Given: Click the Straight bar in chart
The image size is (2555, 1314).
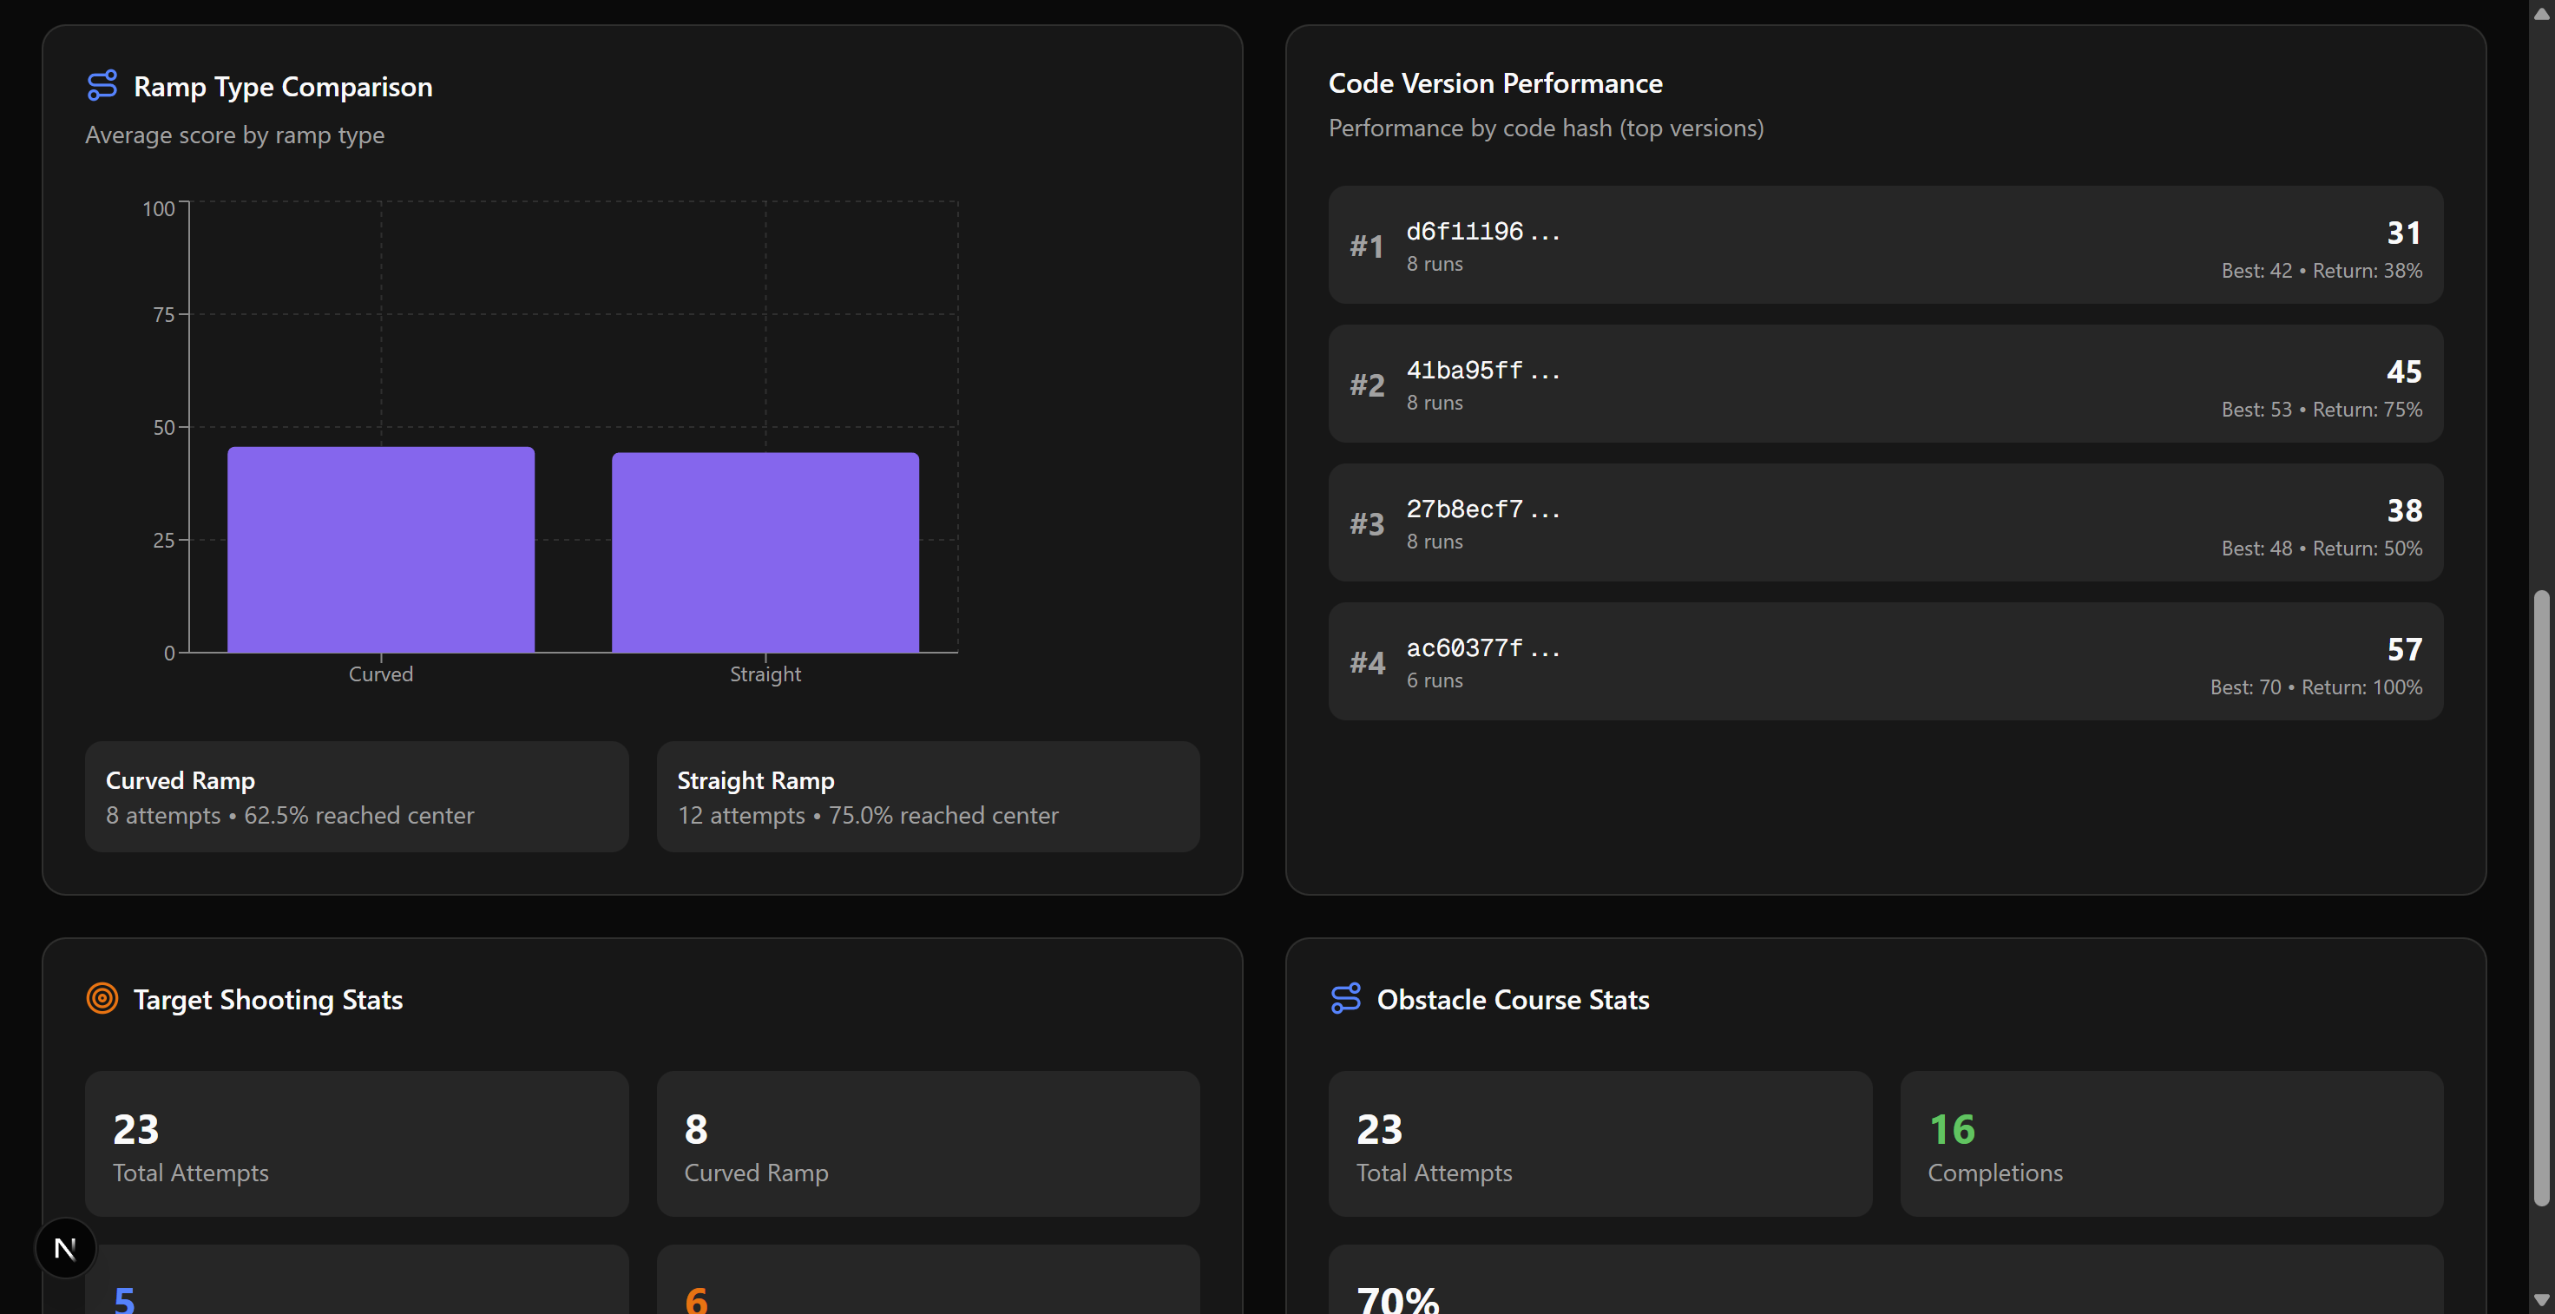Looking at the screenshot, I should pyautogui.click(x=765, y=552).
